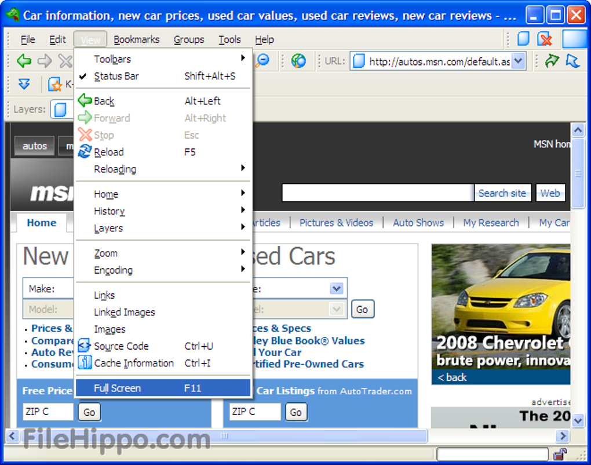This screenshot has height=465, width=591.
Task: Click the globe icon in the toolbar
Action: click(298, 60)
